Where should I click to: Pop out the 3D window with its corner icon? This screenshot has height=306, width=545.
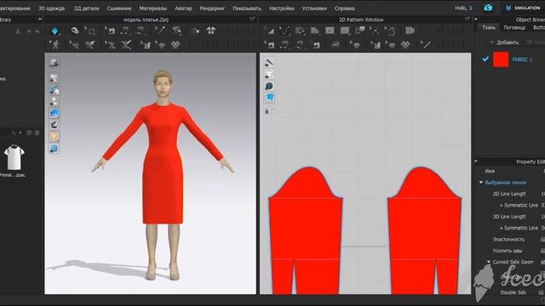click(253, 20)
